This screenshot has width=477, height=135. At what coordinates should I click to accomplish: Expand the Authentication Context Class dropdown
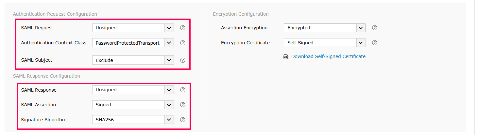point(133,43)
